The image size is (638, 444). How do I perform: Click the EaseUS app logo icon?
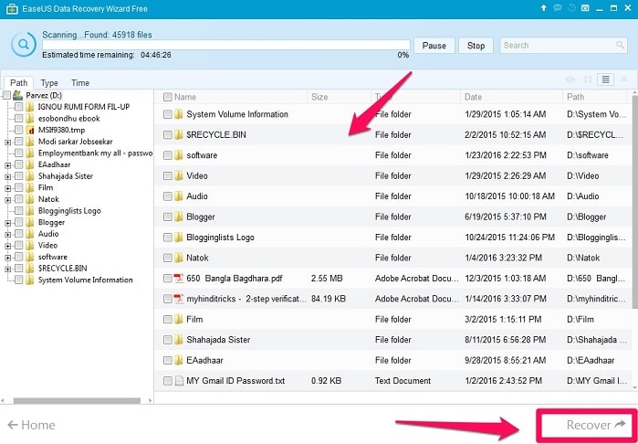[x=12, y=8]
